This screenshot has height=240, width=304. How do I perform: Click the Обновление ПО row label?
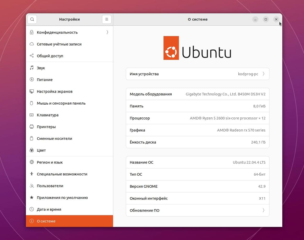tap(144, 210)
